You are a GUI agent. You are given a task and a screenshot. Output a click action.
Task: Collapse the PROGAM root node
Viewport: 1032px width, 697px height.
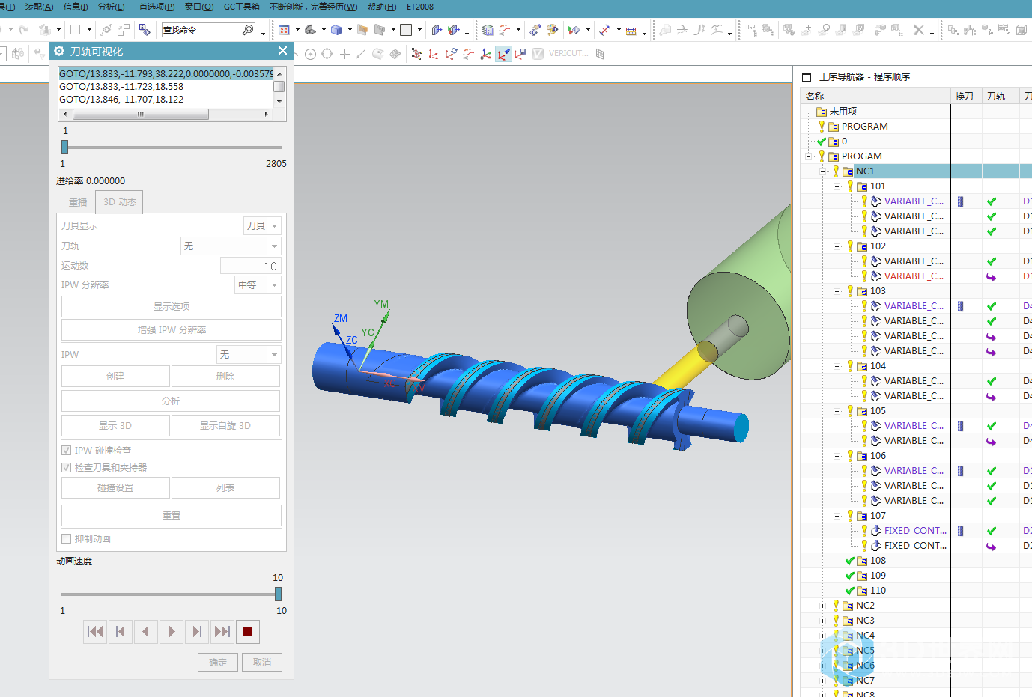(808, 156)
